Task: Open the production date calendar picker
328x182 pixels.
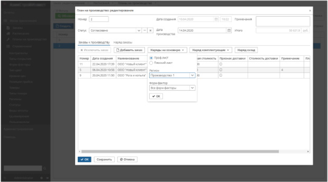Action: pos(229,30)
